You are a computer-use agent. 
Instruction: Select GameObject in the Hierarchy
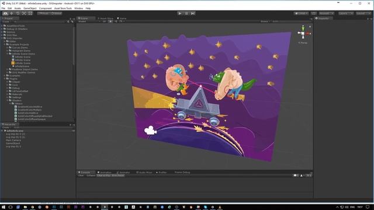click(13, 143)
